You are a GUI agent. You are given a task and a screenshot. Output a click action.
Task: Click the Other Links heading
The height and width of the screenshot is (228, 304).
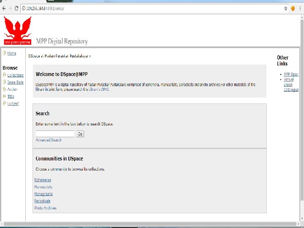pyautogui.click(x=282, y=60)
